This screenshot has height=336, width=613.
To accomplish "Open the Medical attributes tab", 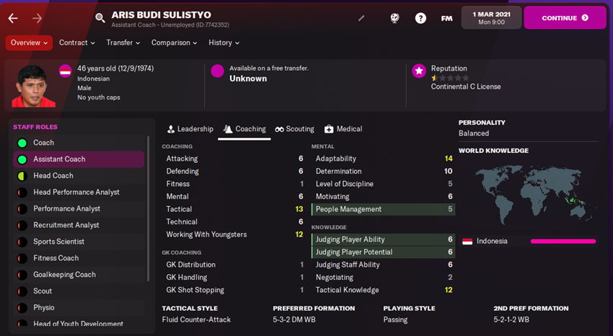I will point(343,129).
